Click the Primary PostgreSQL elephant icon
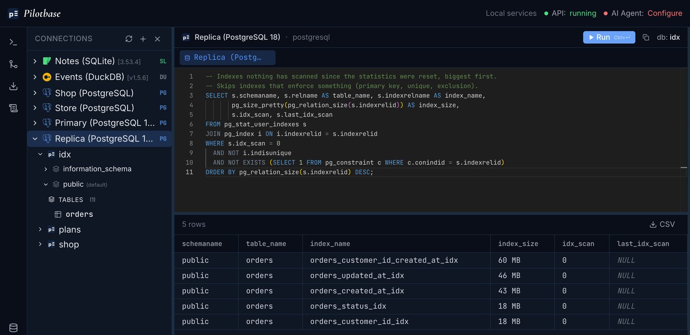 pyautogui.click(x=47, y=123)
